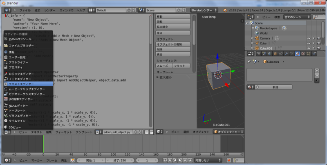Collapse the Scene tree node
This screenshot has height=165, width=327.
pos(247,23)
